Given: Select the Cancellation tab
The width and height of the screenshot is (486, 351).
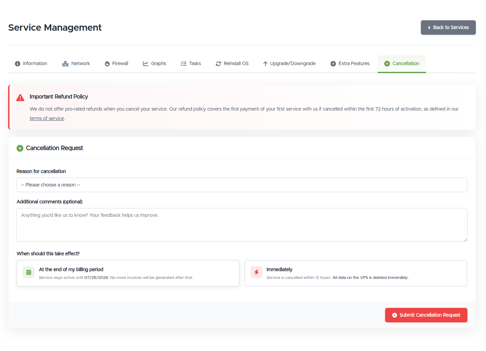Looking at the screenshot, I should (402, 64).
